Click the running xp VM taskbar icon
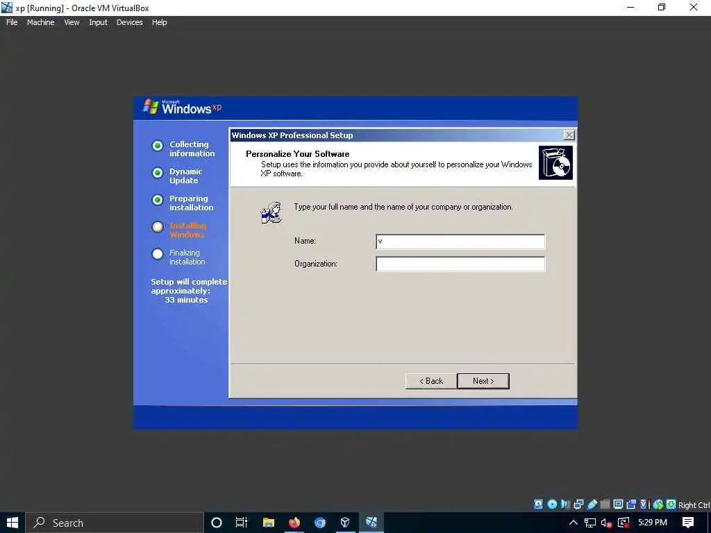711x533 pixels. point(371,523)
